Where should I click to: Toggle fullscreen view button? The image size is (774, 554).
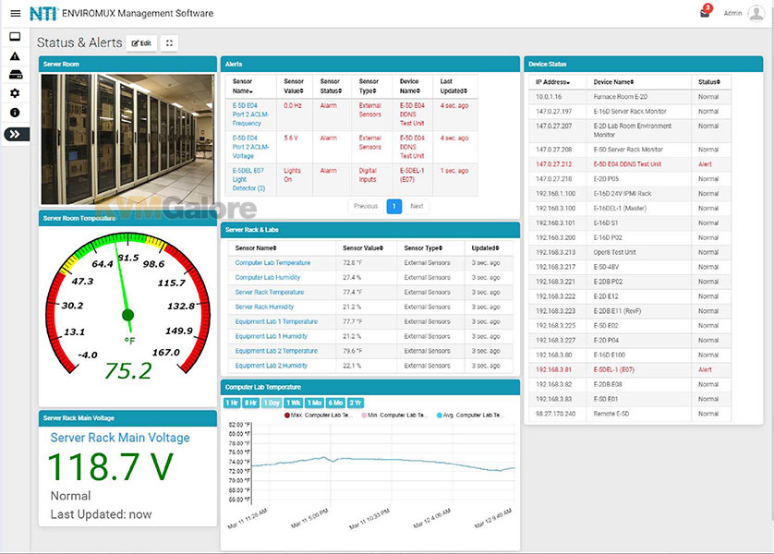click(169, 42)
